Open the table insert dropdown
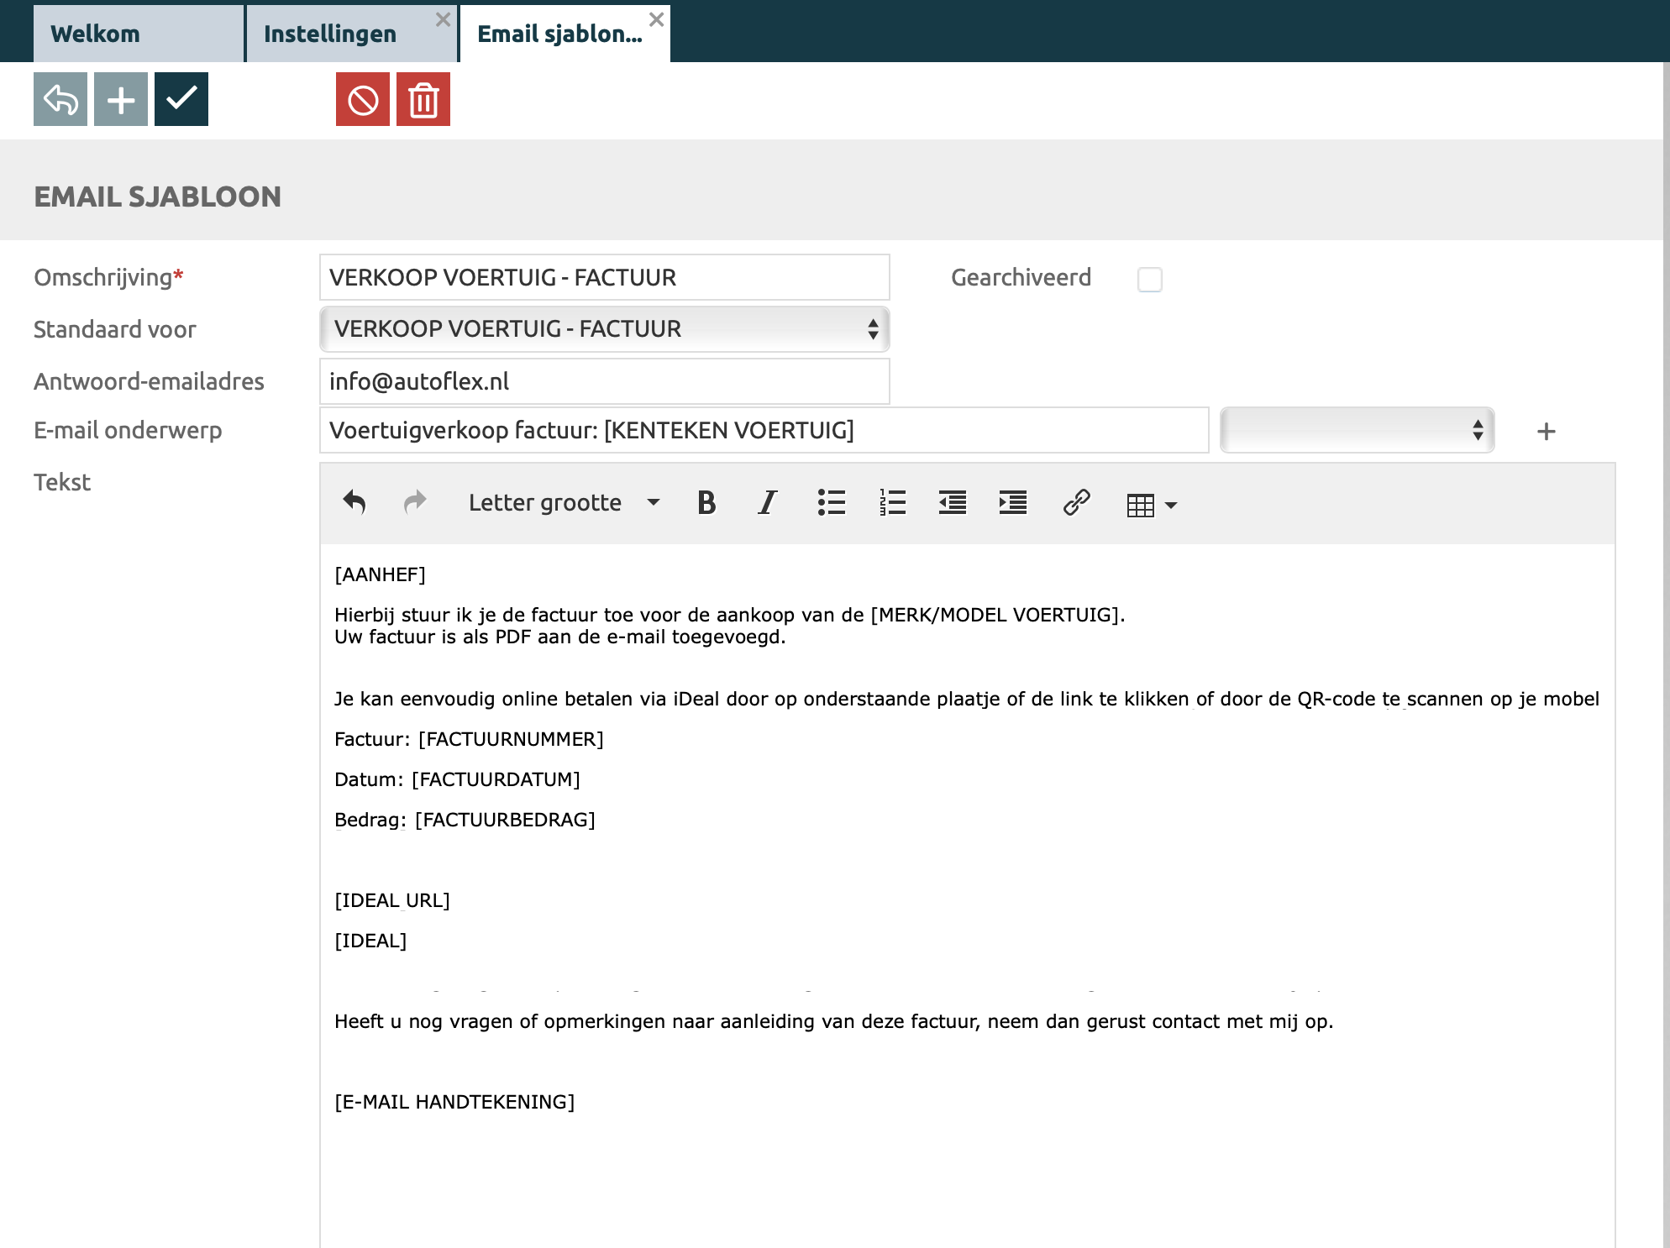Image resolution: width=1670 pixels, height=1248 pixels. (x=1151, y=505)
